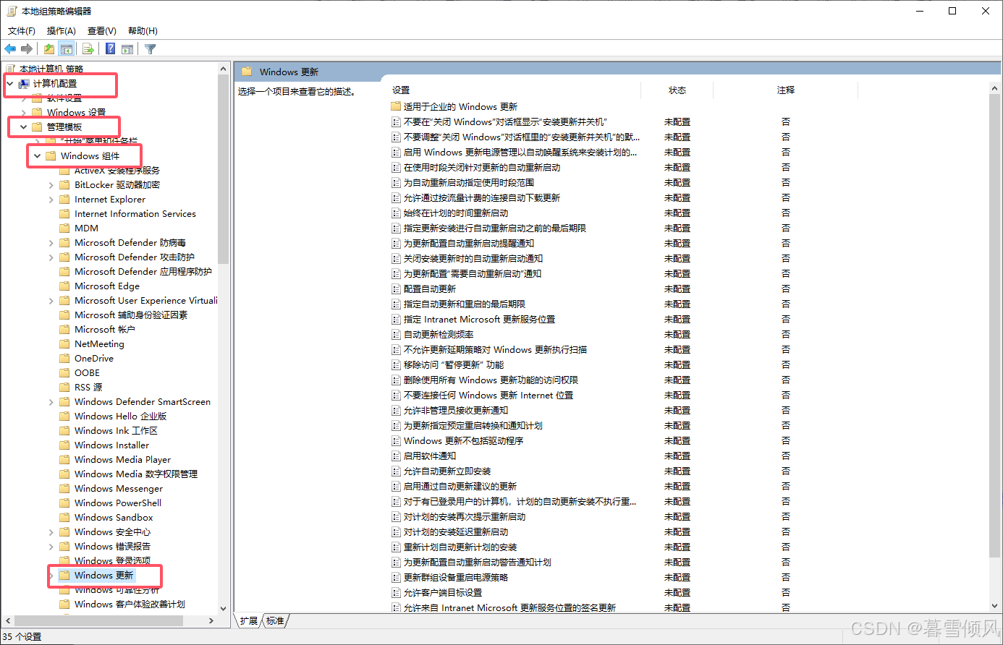
Task: Click the Up one level folder icon
Action: [x=48, y=49]
